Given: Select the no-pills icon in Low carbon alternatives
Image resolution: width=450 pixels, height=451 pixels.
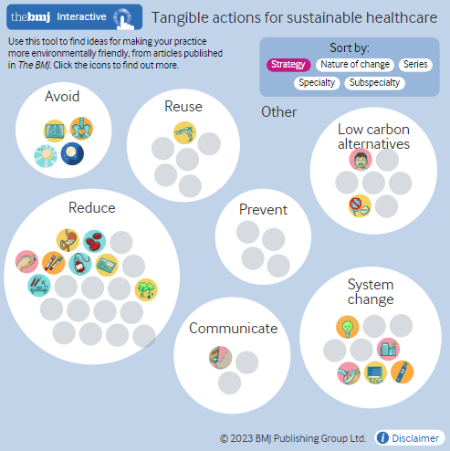Looking at the screenshot, I should coord(360,206).
